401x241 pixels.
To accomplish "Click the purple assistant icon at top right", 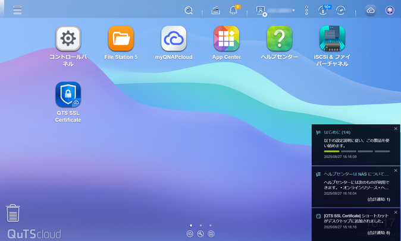I will [x=390, y=11].
